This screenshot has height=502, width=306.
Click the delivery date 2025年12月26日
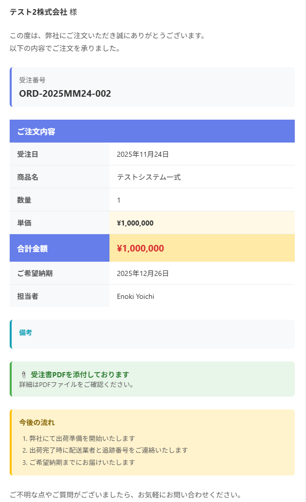pos(143,273)
